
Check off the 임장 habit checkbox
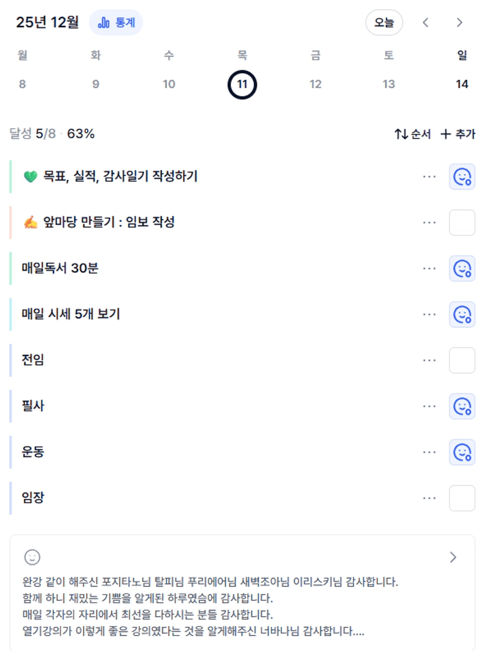pos(462,498)
